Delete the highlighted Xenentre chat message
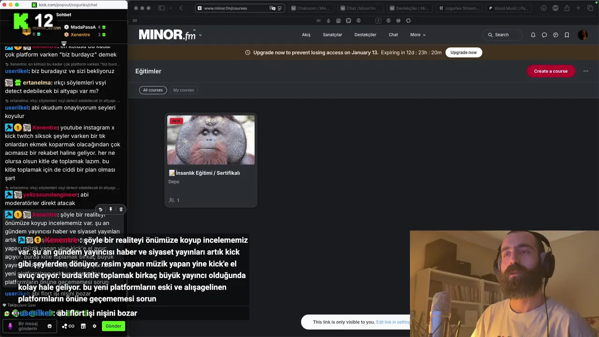 pos(121,210)
